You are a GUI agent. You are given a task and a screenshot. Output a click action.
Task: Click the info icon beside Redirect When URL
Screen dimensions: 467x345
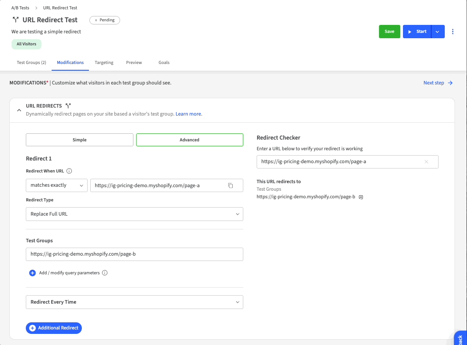pos(69,171)
